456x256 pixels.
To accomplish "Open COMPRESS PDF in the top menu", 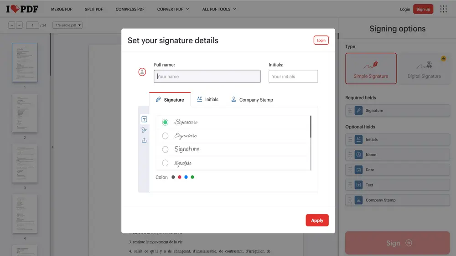I will coord(130,9).
